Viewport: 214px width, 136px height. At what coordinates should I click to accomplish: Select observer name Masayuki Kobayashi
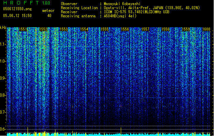[x=122, y=4]
